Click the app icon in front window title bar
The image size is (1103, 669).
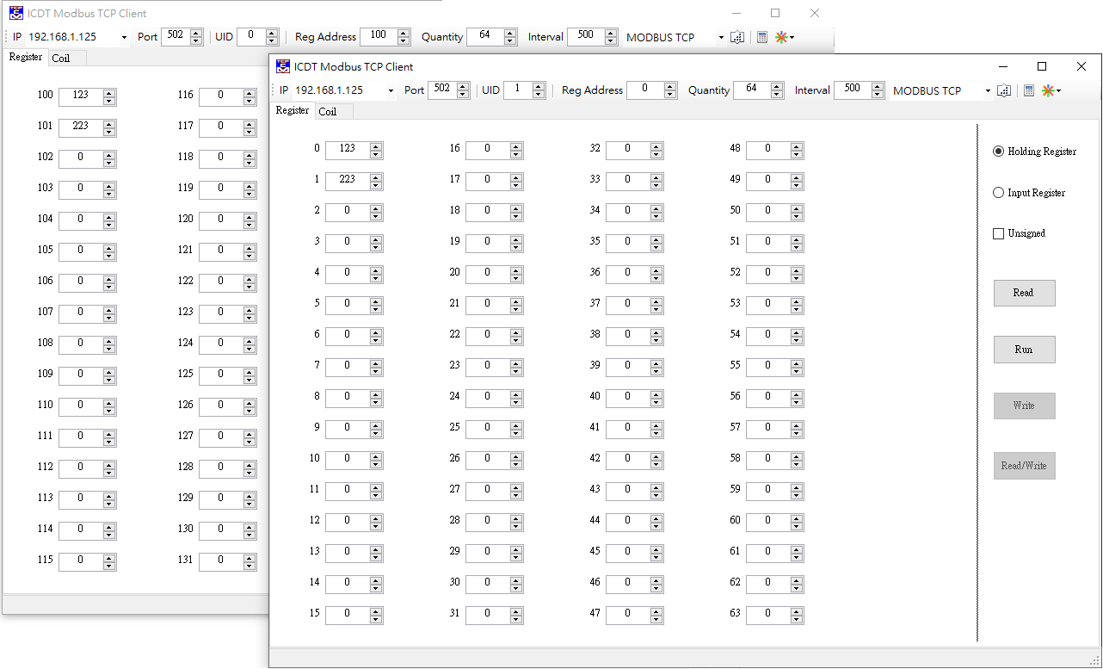(x=283, y=66)
